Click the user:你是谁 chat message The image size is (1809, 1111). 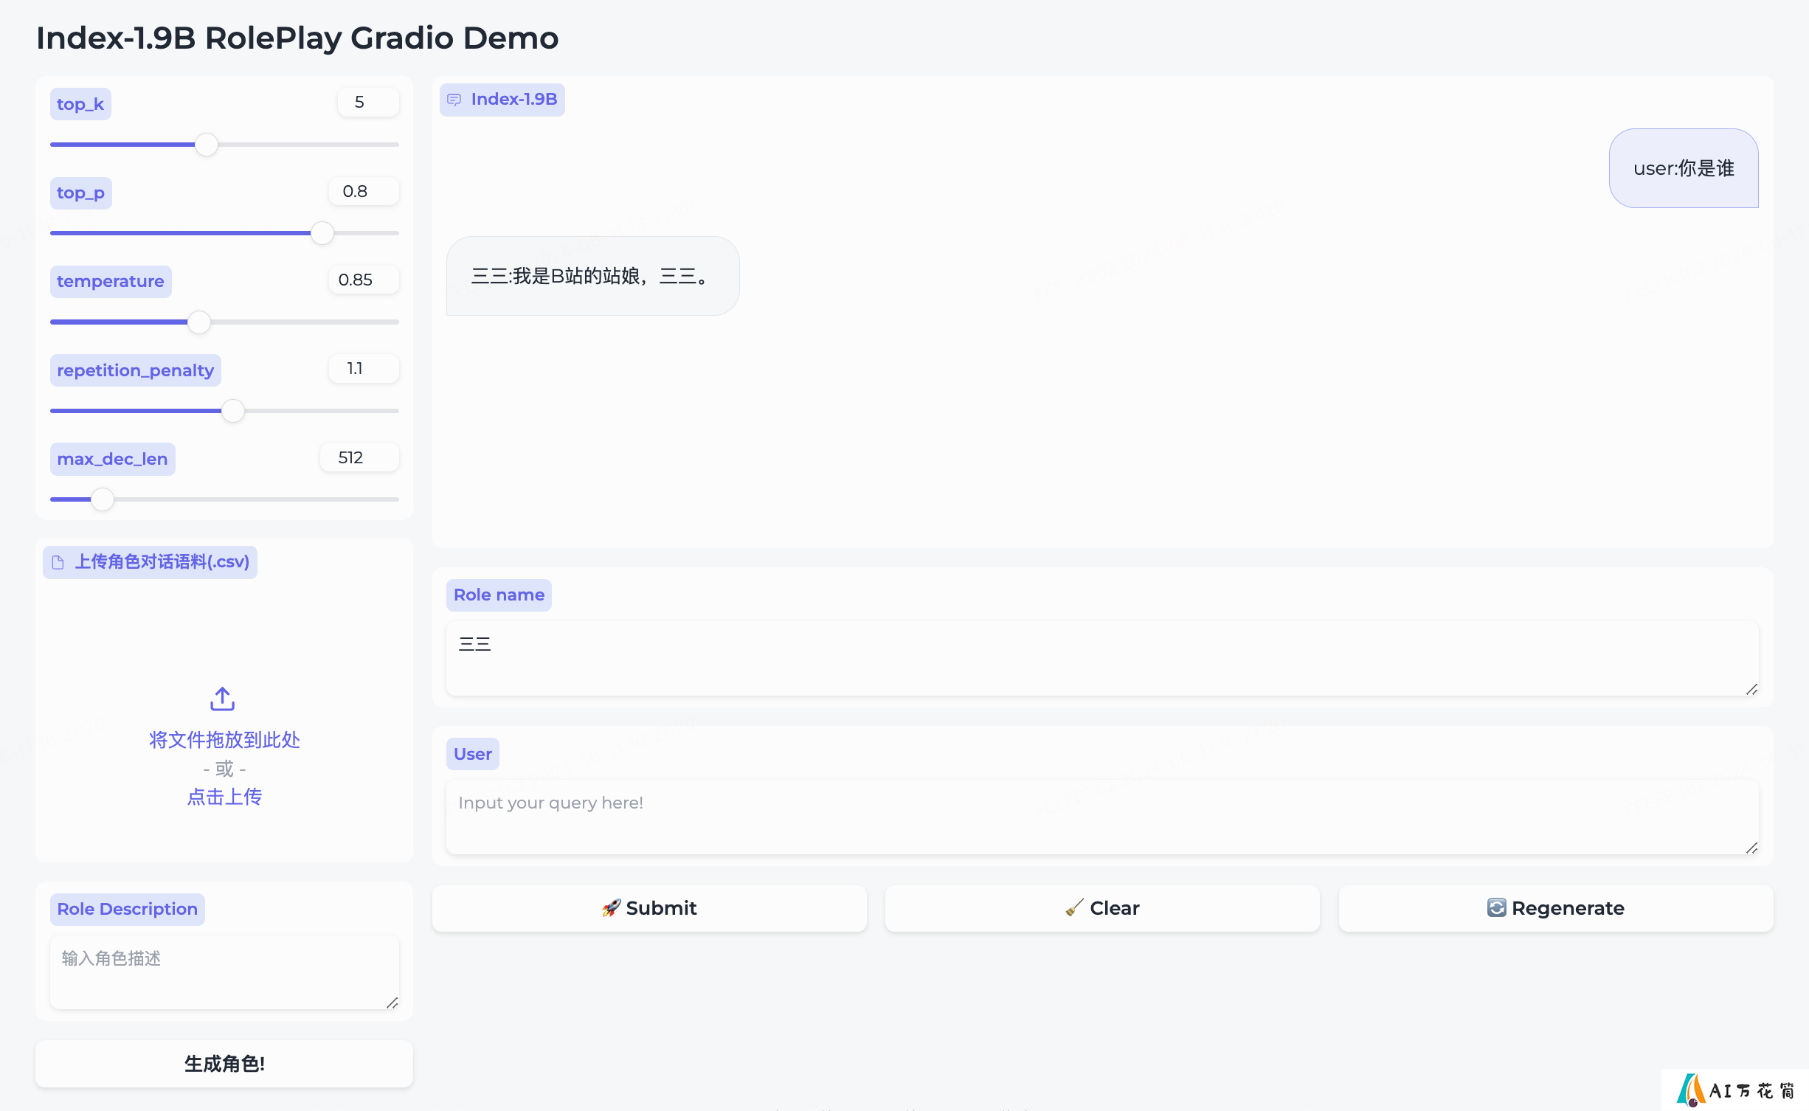[1684, 169]
